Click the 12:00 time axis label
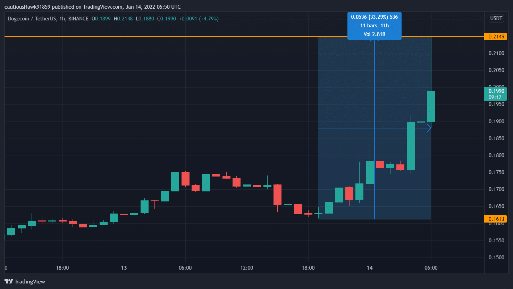 [247, 268]
